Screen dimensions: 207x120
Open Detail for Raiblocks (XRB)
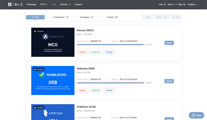pos(169,81)
